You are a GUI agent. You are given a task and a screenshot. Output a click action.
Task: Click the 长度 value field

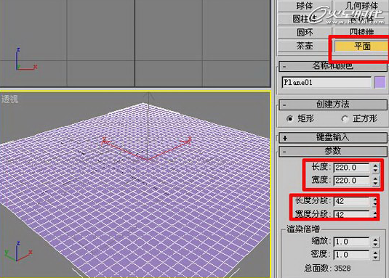pyautogui.click(x=352, y=168)
